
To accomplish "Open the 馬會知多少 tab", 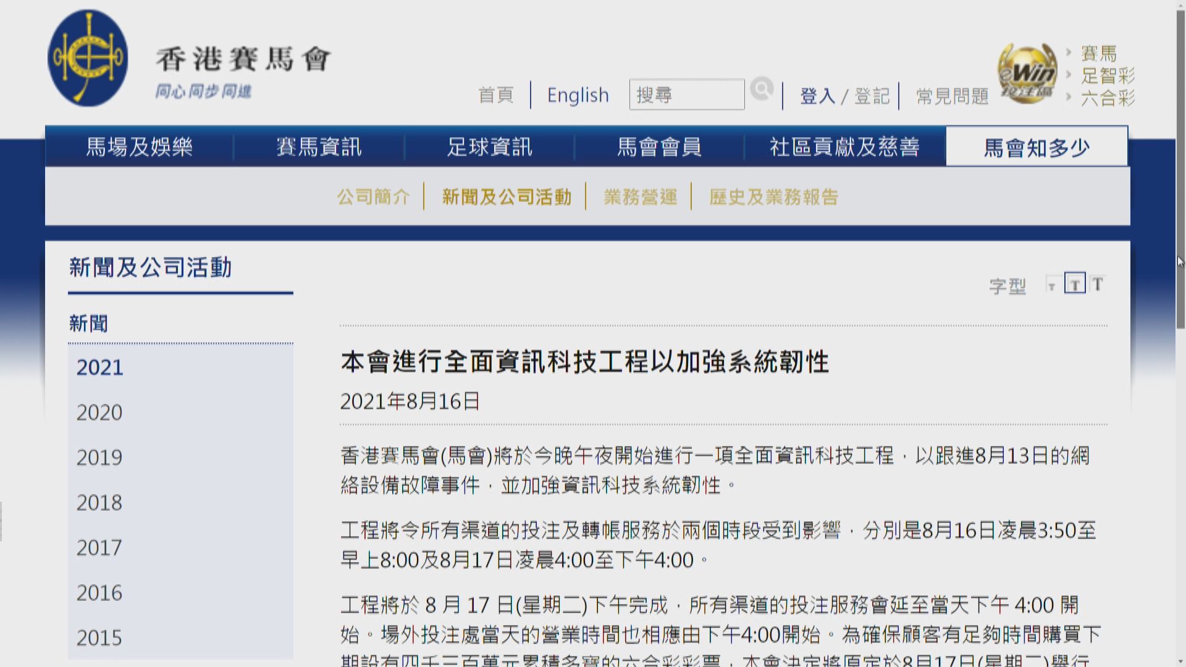I will [1037, 147].
